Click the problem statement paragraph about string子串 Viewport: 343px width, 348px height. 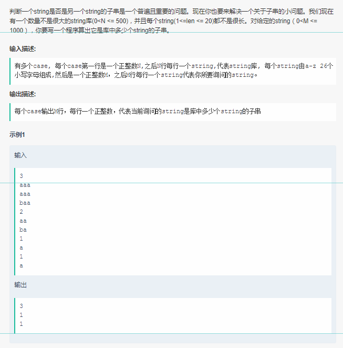click(x=171, y=21)
